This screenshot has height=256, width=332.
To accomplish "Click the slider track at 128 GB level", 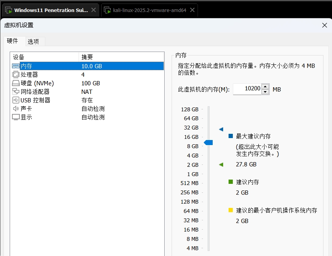I will coord(208,109).
